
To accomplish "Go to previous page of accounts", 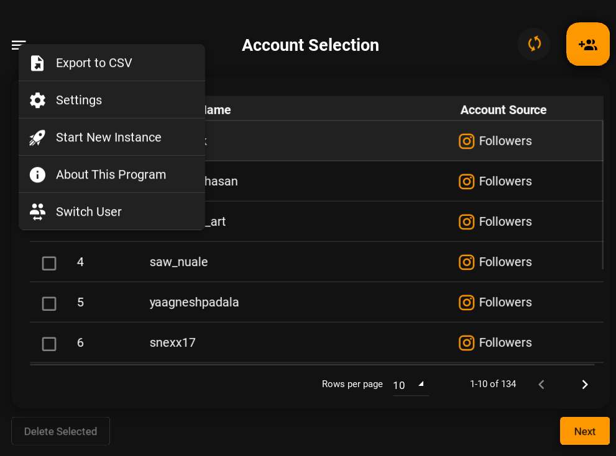I will [x=541, y=385].
